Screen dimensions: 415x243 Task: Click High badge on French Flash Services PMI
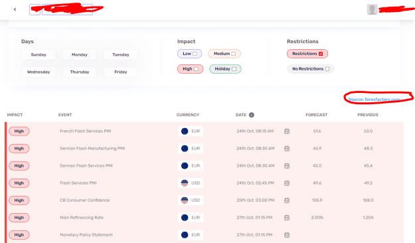pyautogui.click(x=19, y=131)
